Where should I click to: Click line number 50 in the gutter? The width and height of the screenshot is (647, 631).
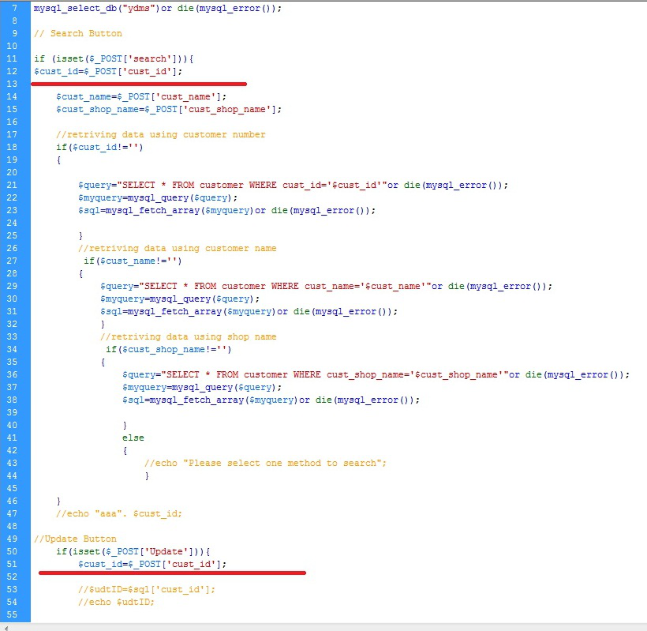(12, 551)
